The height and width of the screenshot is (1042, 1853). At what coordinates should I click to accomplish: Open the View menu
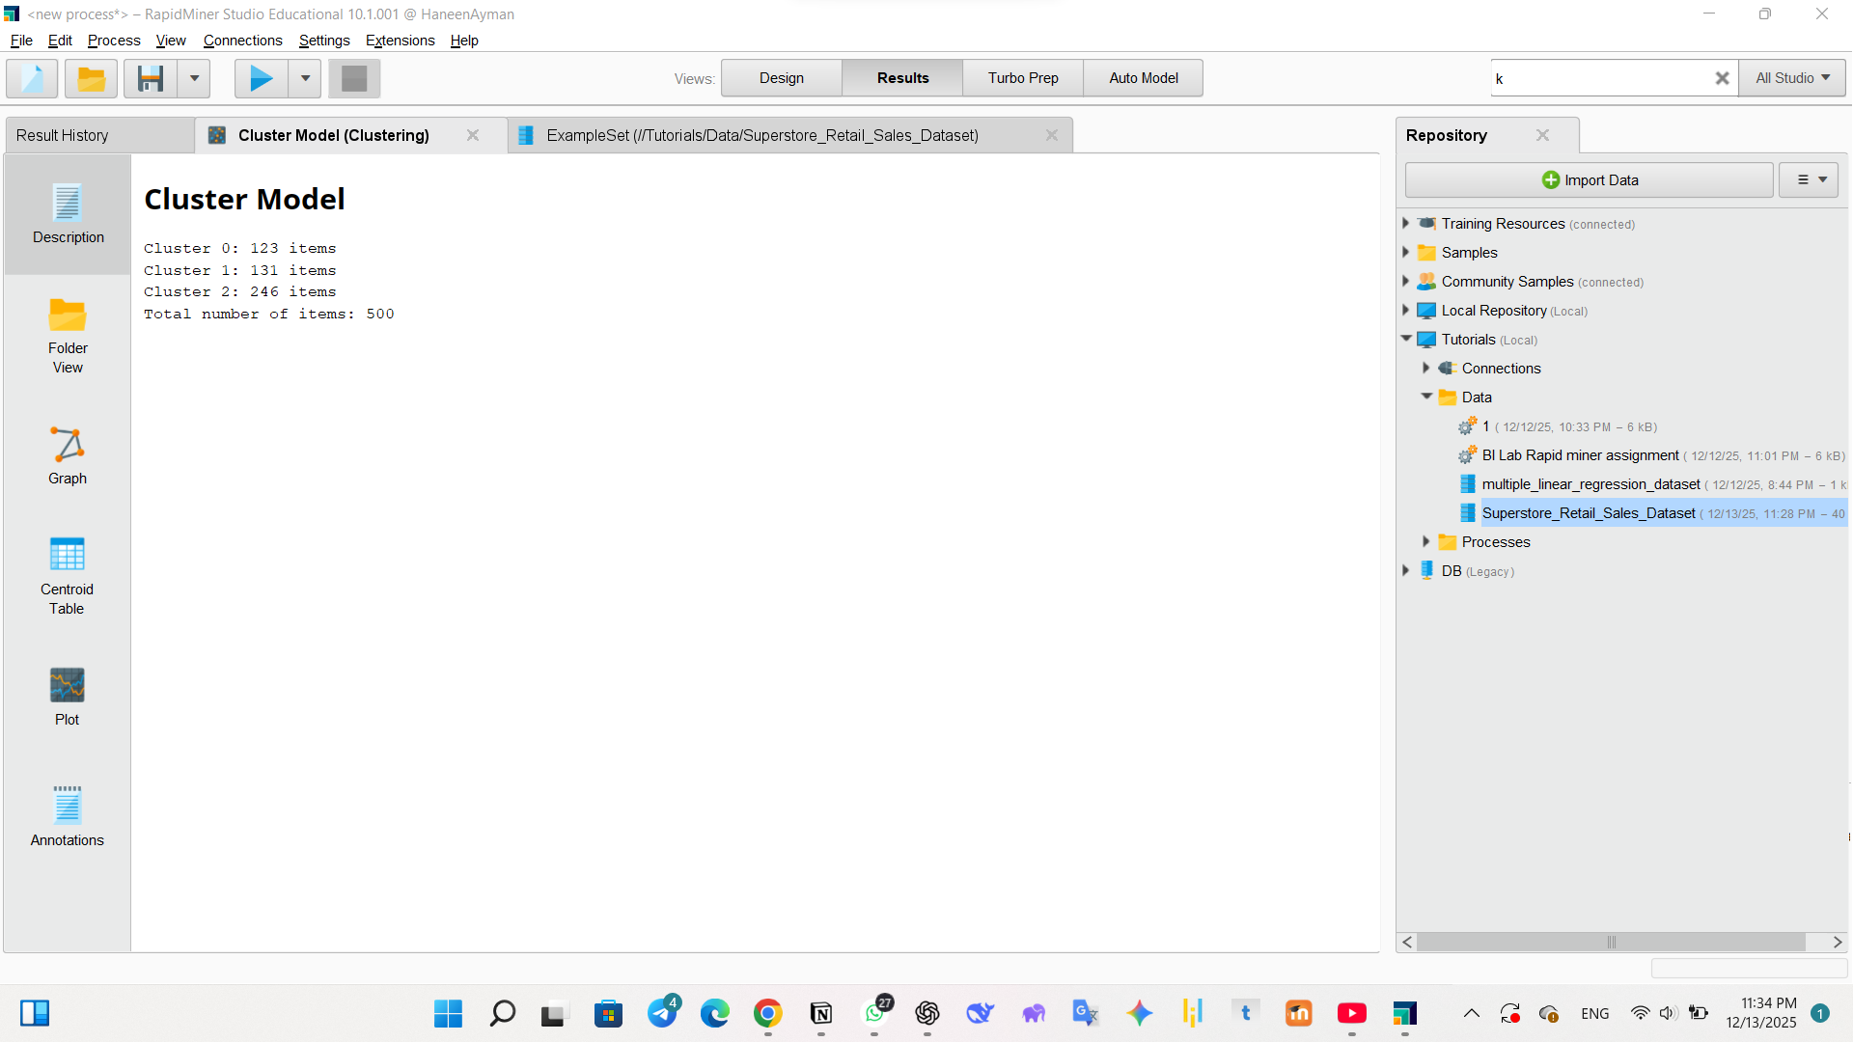pos(171,41)
